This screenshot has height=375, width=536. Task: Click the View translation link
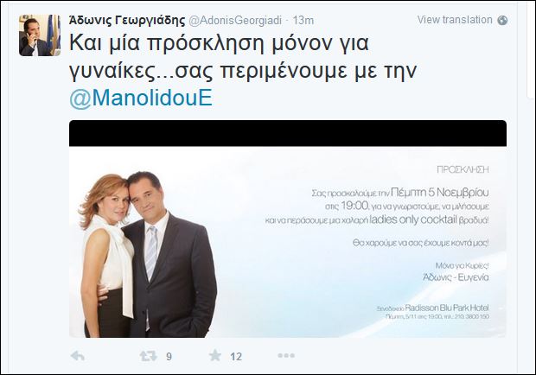tap(455, 20)
